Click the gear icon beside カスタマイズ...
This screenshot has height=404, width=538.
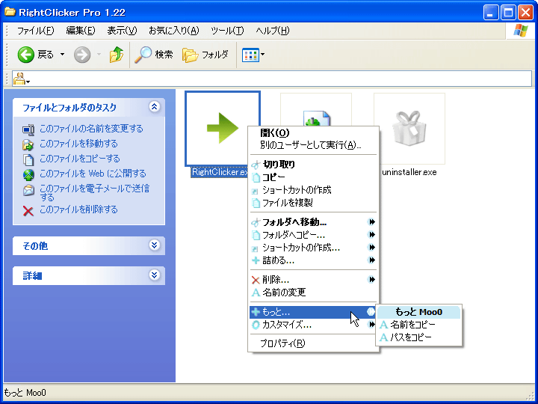(x=256, y=325)
